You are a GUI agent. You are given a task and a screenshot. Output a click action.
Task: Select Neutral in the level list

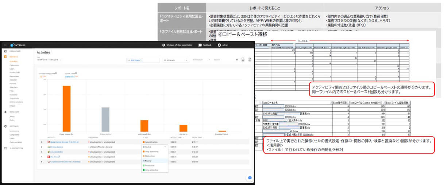point(155,161)
